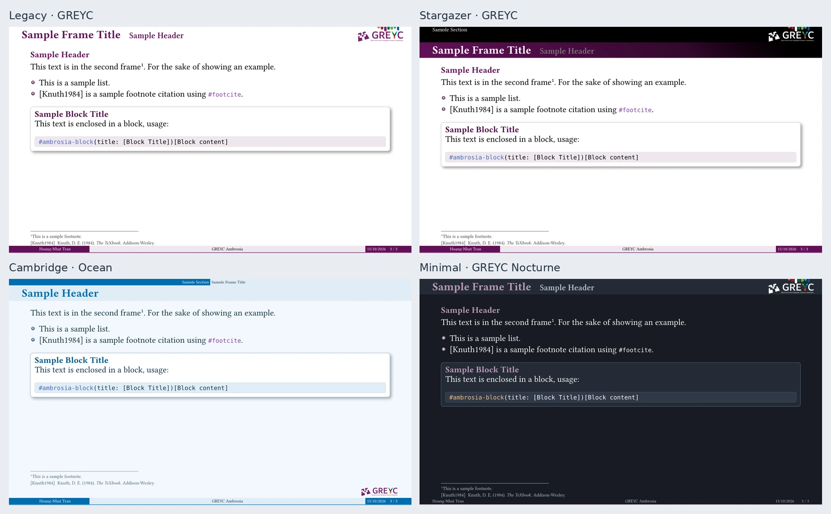Click the #footcite code in the Minimal slide
Screen dimensions: 831x514
click(635, 350)
